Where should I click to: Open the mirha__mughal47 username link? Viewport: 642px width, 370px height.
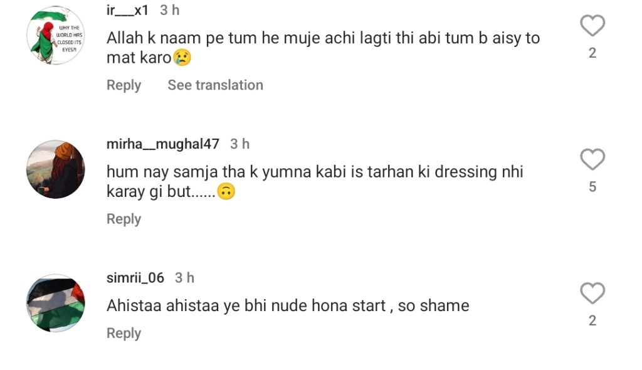163,144
